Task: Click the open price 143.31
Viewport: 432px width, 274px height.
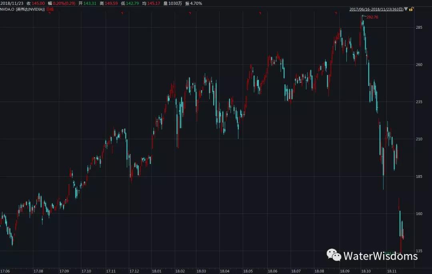Action: [90, 3]
